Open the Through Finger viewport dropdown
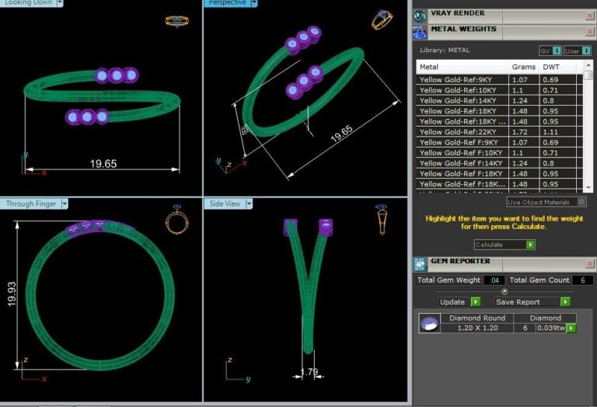The width and height of the screenshot is (597, 407). [65, 203]
